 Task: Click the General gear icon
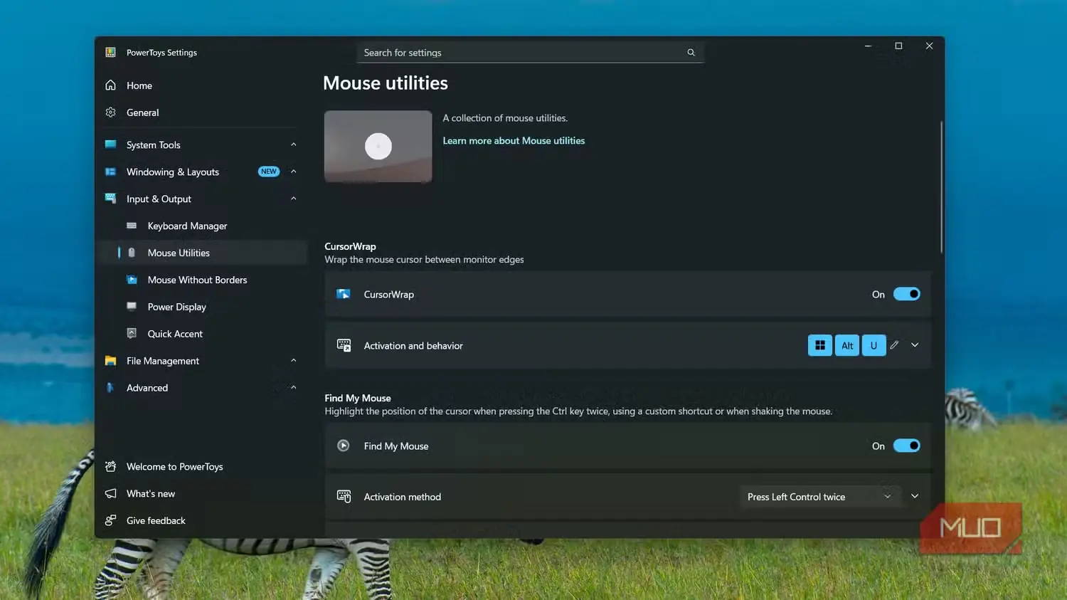110,112
